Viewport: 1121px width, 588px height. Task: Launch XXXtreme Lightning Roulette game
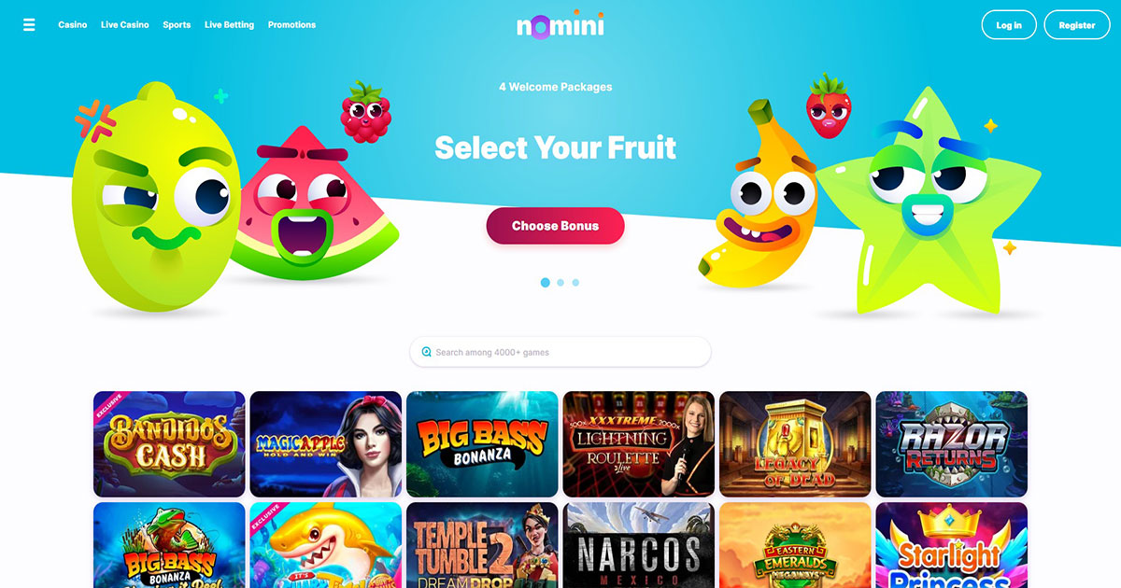(639, 443)
